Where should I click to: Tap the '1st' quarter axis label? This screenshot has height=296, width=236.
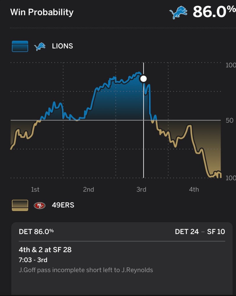point(35,190)
